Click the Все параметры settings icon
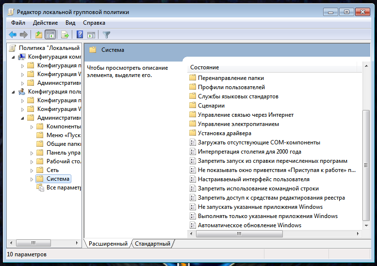This screenshot has width=377, height=266. [x=40, y=188]
